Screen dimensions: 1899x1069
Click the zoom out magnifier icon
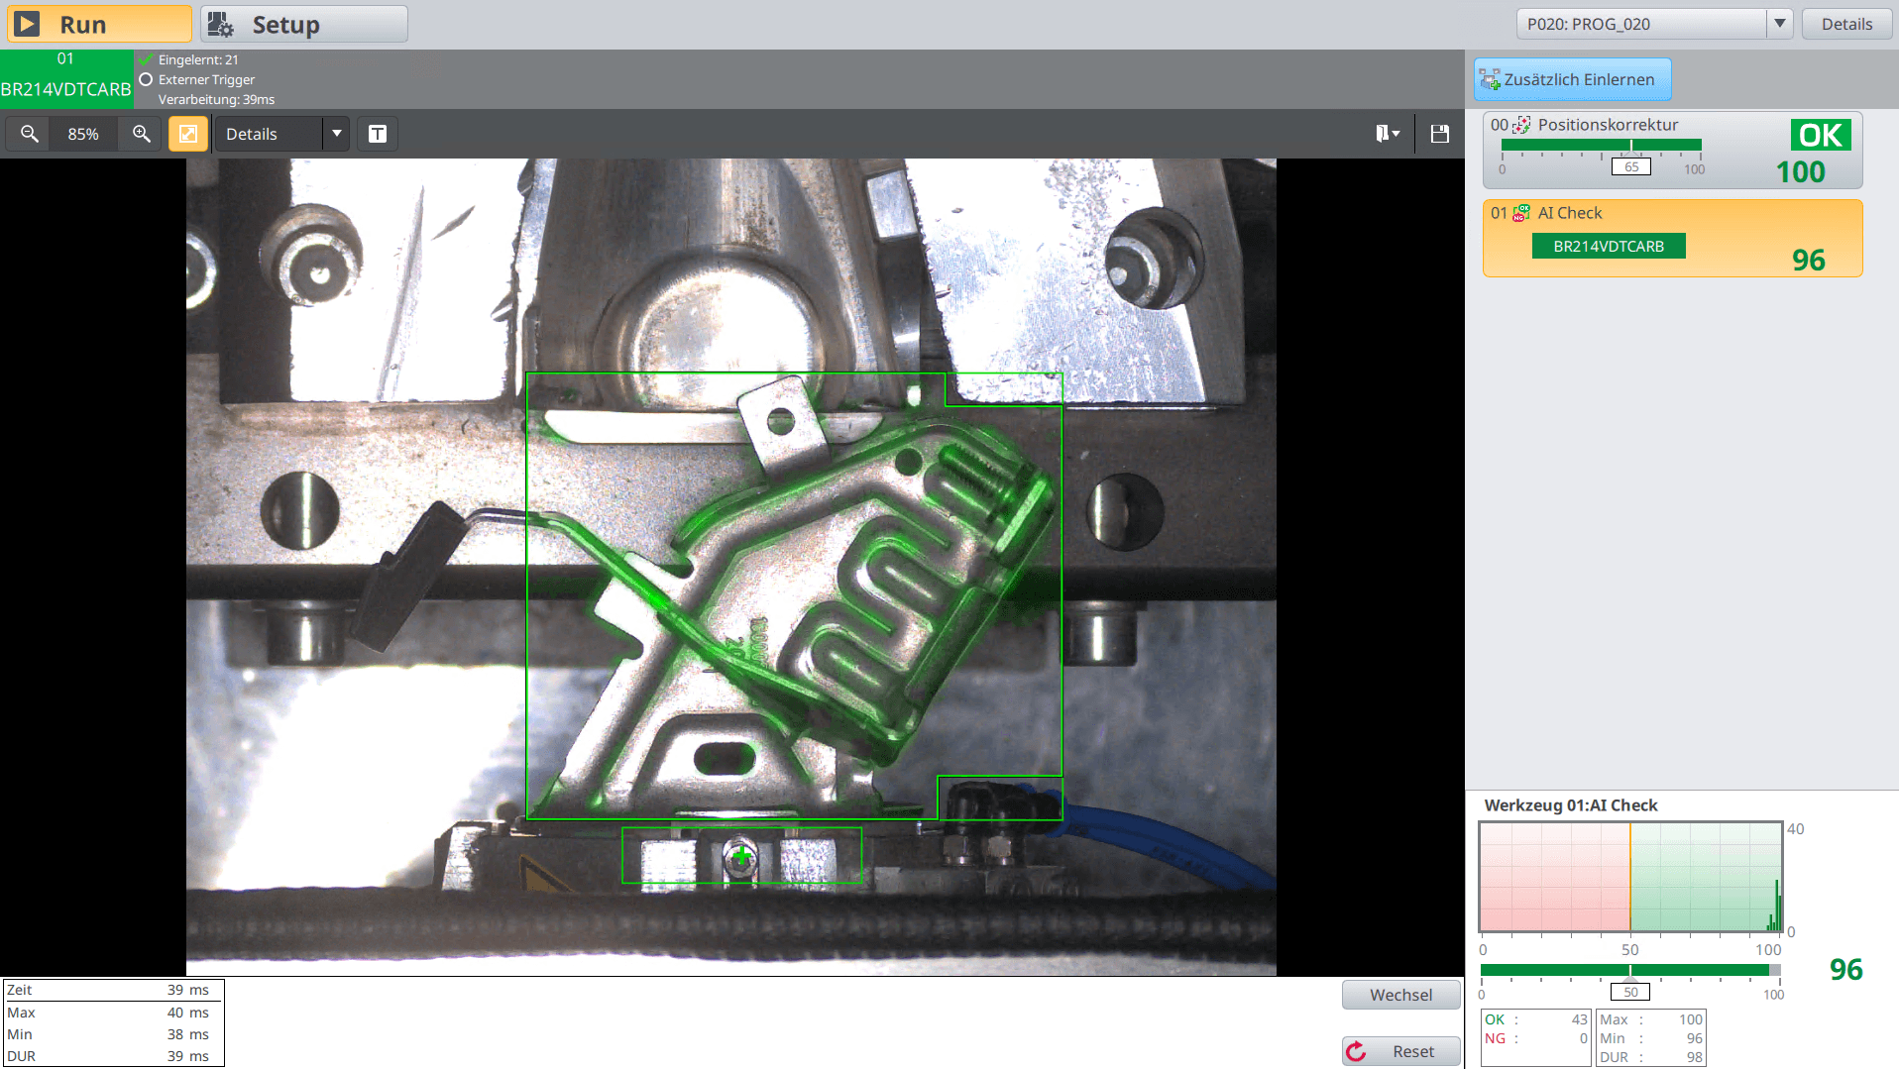pos(30,134)
